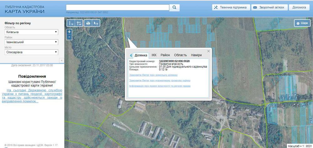Click the copyright text Версія 1.17
Image resolution: width=313 pixels, height=148 pixels.
(x=31, y=145)
